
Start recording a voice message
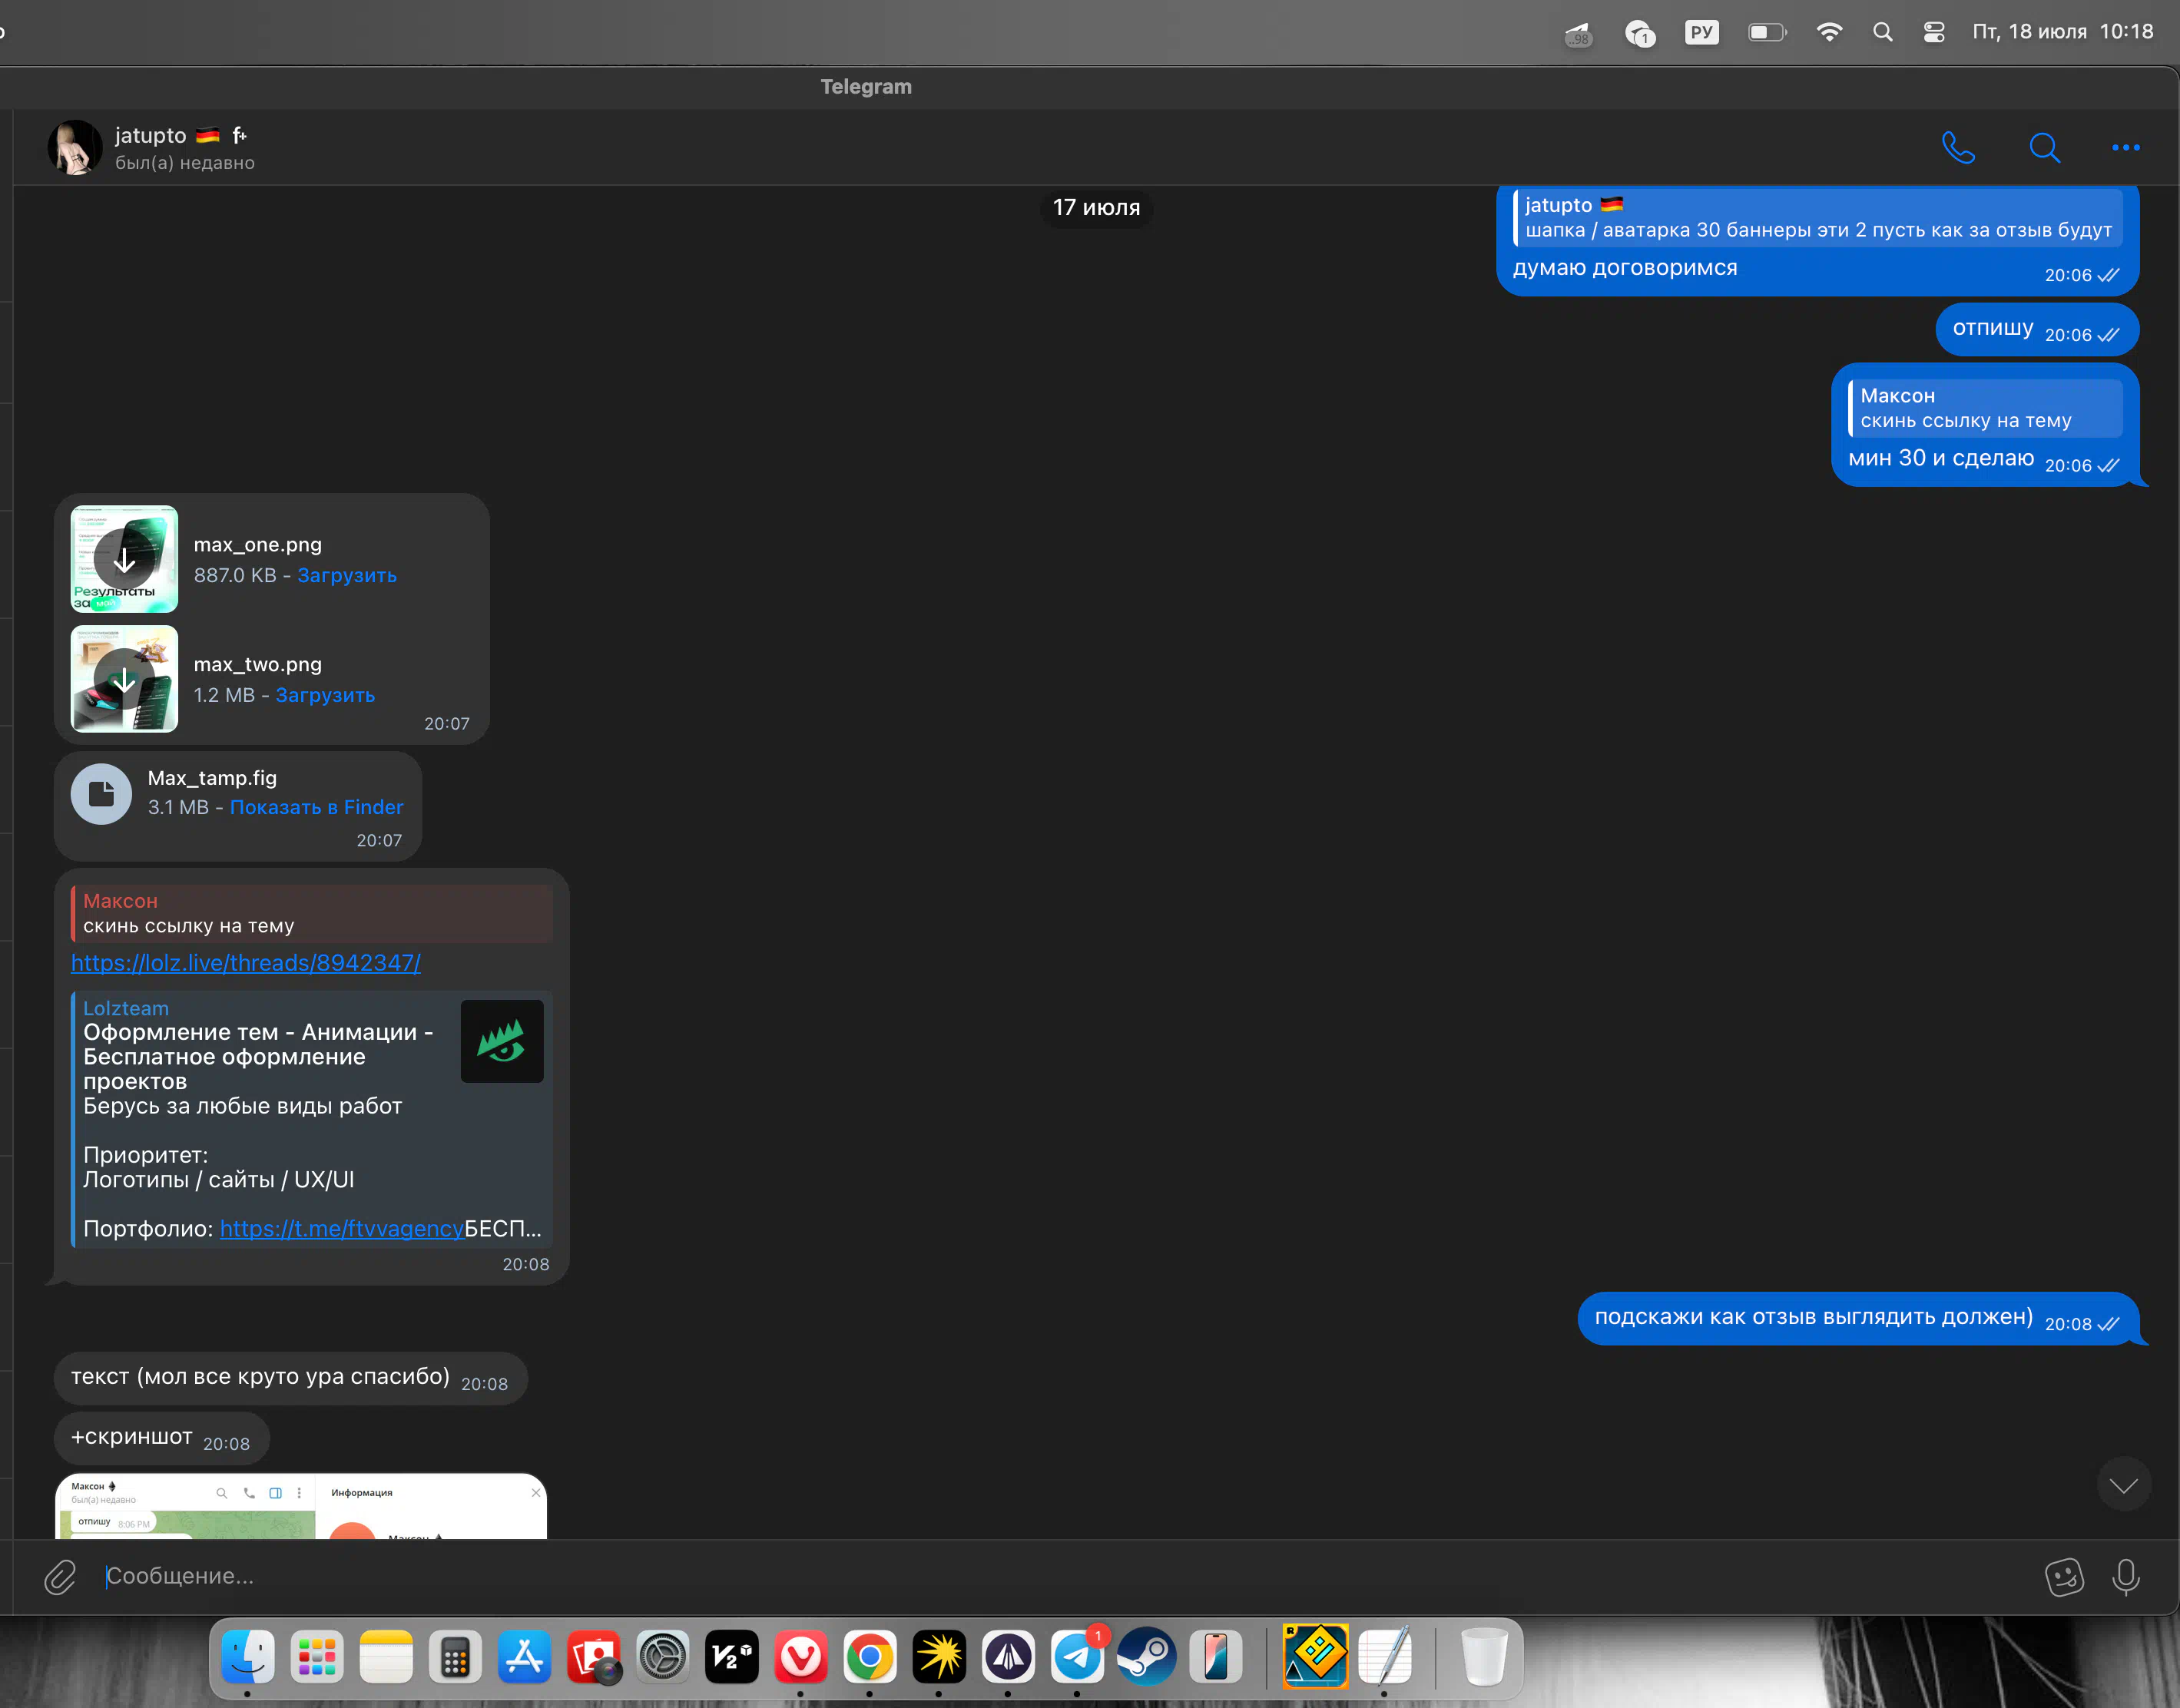pos(2125,1577)
